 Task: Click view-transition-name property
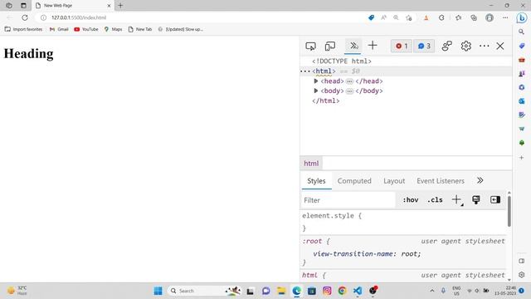click(x=353, y=253)
